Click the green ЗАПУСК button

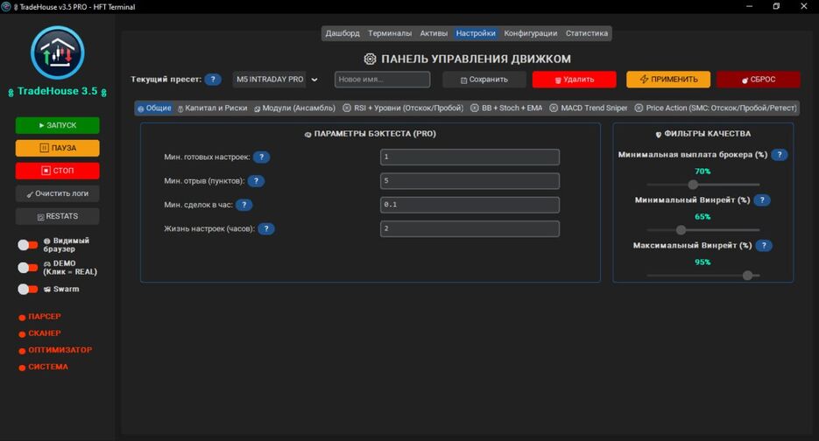point(58,125)
